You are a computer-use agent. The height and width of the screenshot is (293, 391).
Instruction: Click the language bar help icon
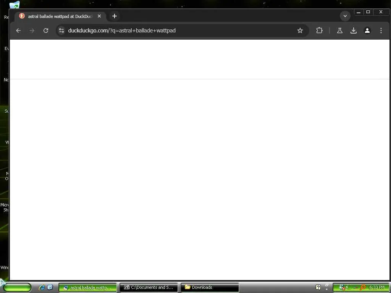[318, 288]
